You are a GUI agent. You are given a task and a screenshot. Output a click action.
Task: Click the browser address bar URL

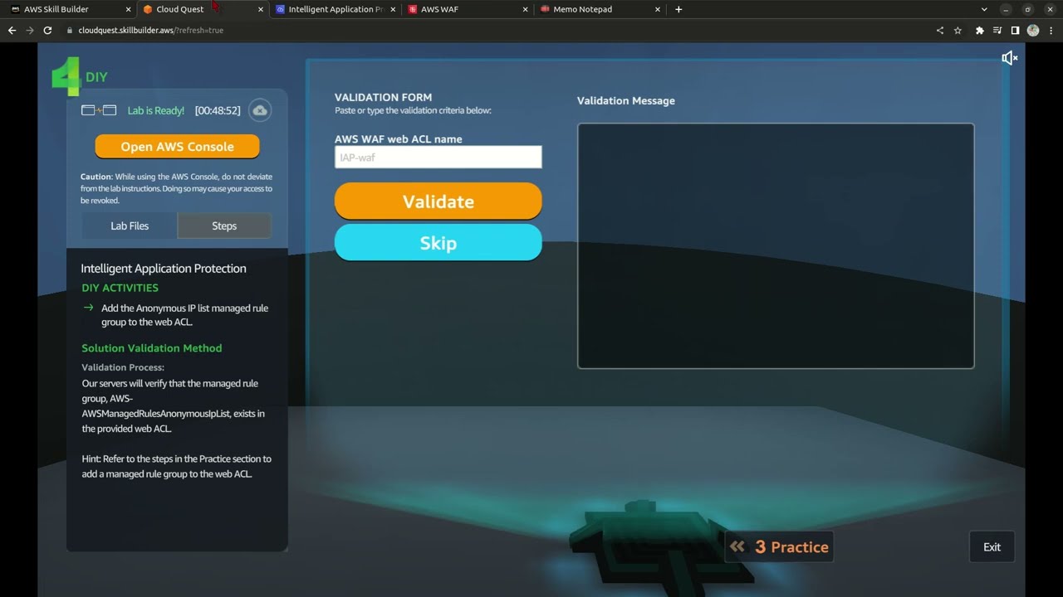tap(150, 30)
